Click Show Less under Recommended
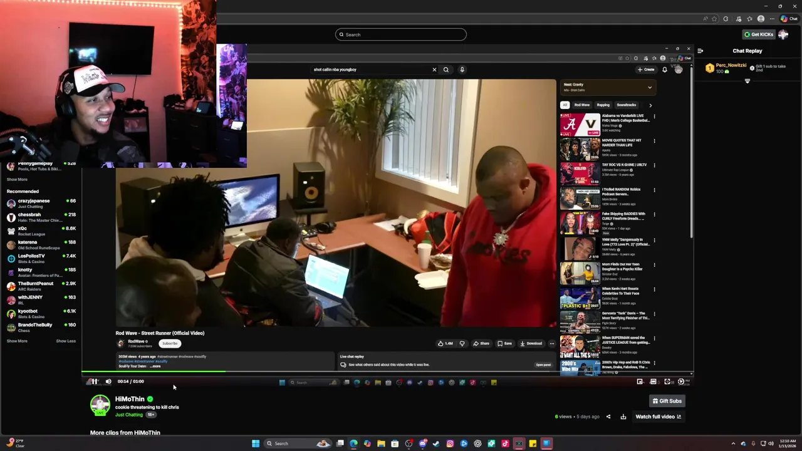 pos(66,341)
